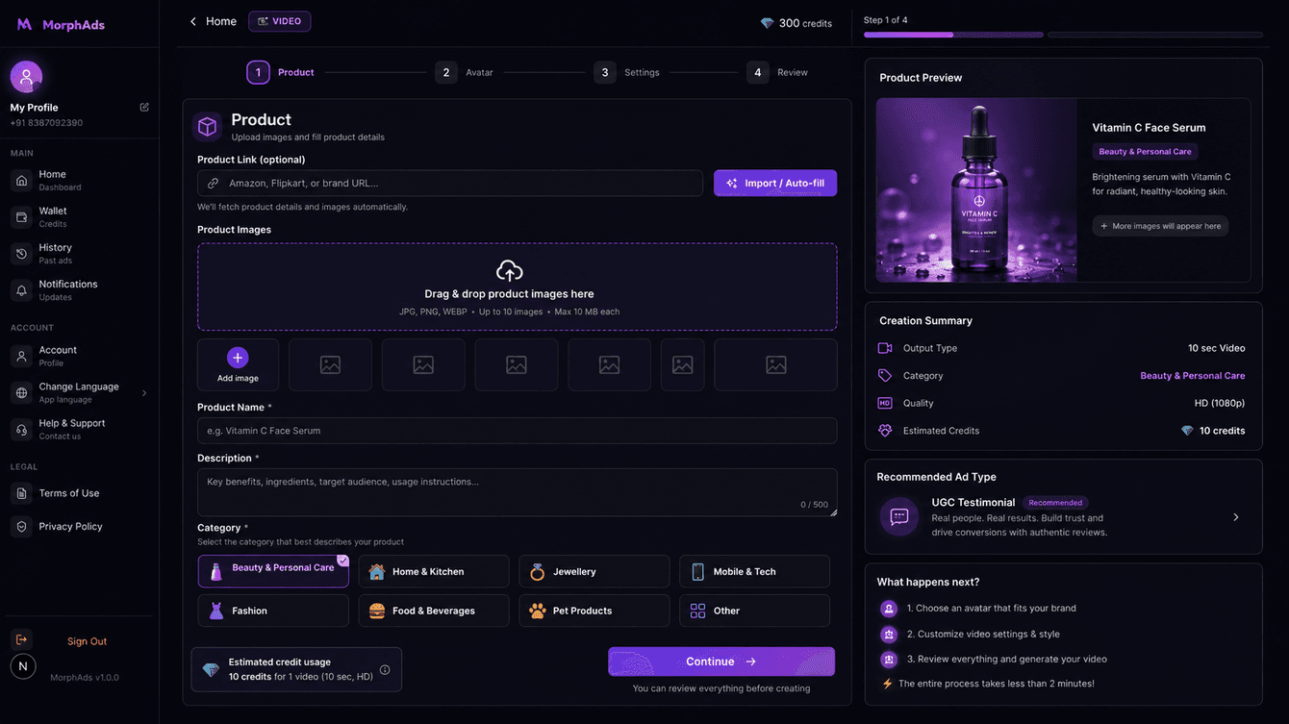Click the Account person icon
Viewport: 1289px width, 724px height.
(x=21, y=356)
